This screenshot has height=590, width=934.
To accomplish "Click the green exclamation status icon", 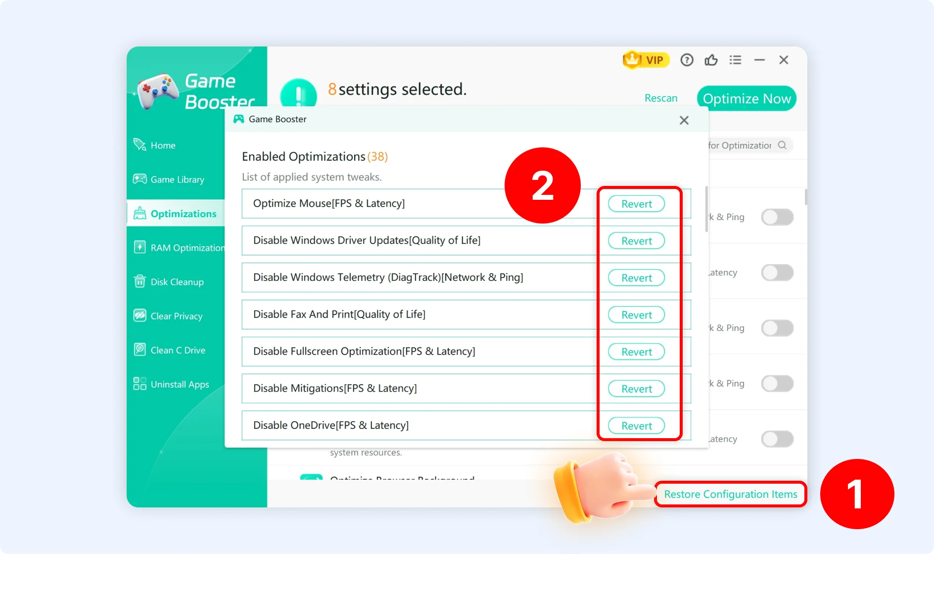I will tap(298, 92).
